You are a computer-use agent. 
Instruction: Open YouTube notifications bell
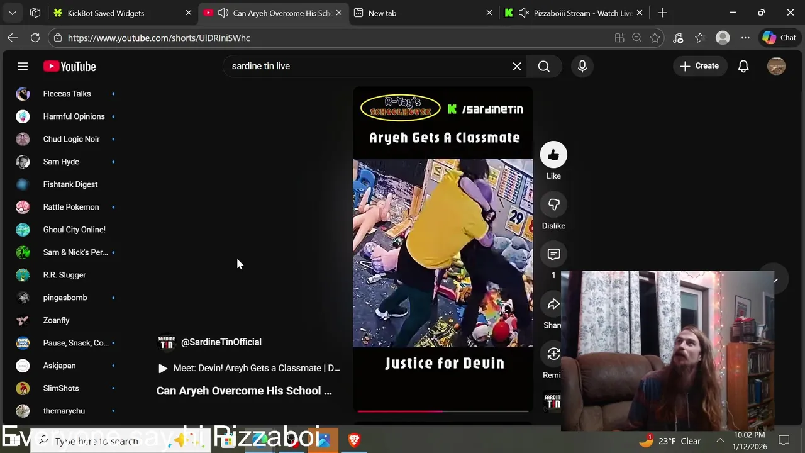point(743,66)
